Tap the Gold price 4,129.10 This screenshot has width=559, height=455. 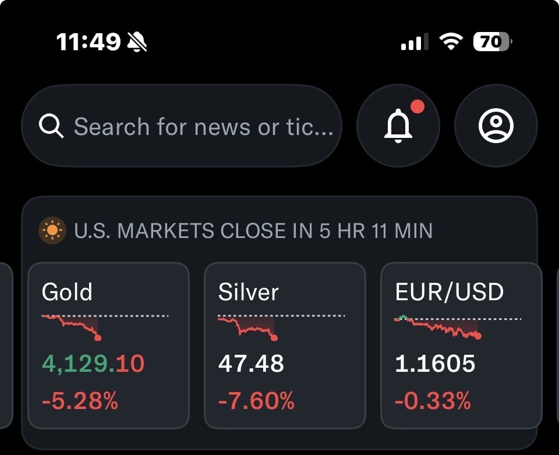tap(93, 364)
